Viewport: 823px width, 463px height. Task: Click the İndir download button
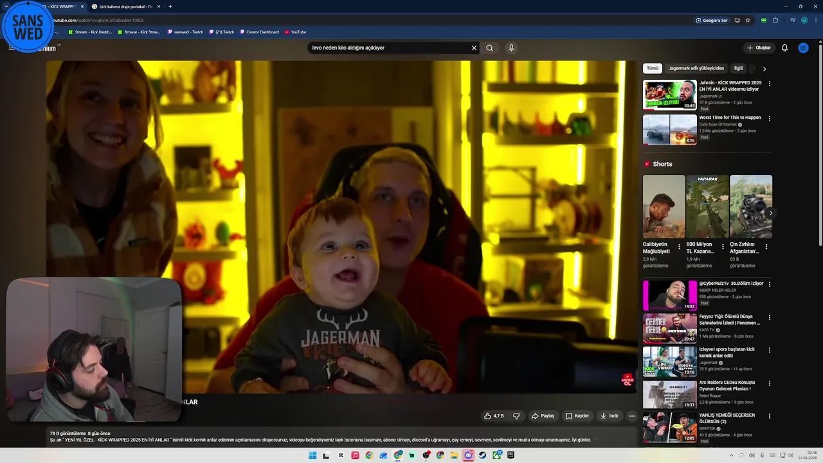click(609, 416)
